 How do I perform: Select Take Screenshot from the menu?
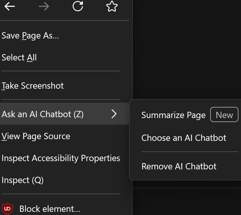32,86
